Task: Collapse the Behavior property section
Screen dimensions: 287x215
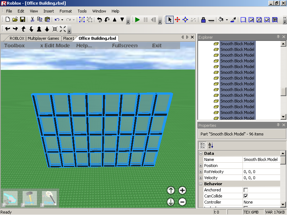Action: tap(201, 184)
